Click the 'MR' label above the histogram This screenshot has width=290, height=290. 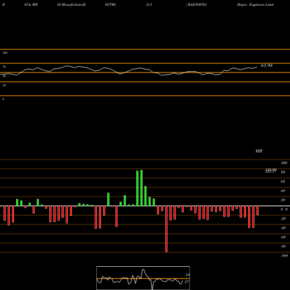click(259, 151)
